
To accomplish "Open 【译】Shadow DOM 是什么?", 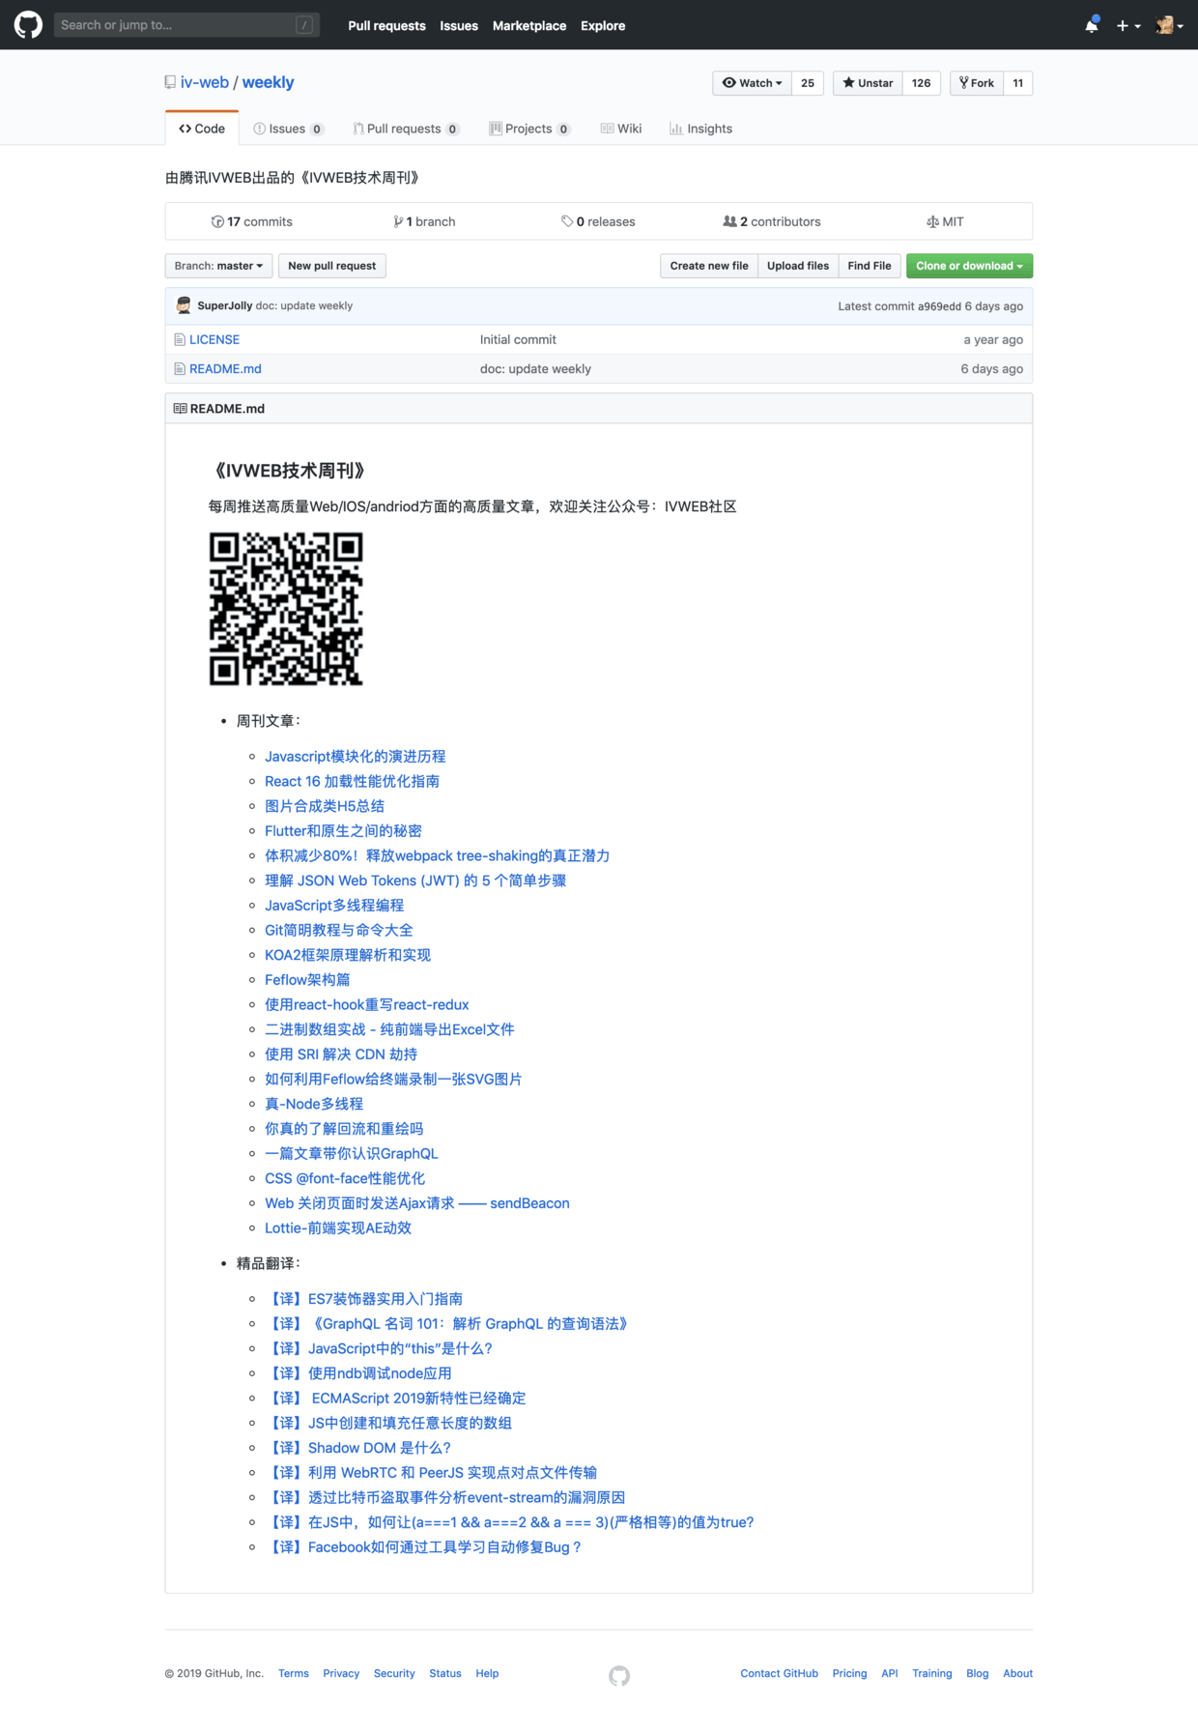I will (357, 1448).
